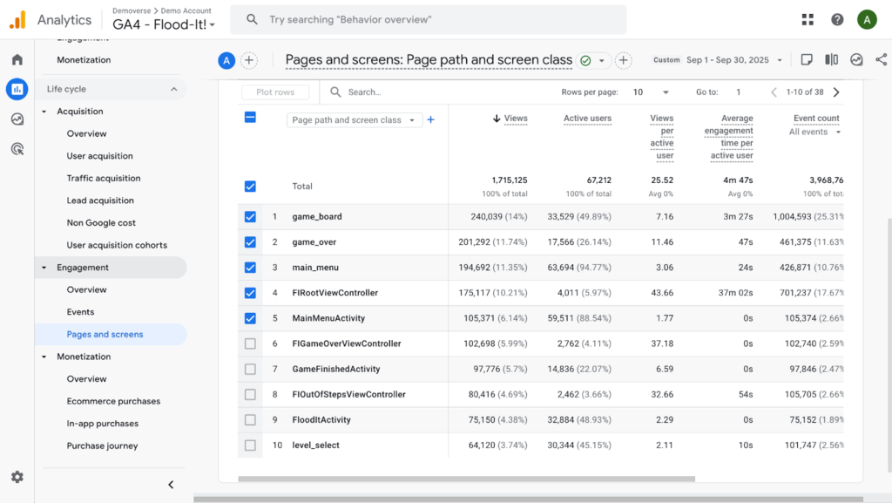The height and width of the screenshot is (503, 892).
Task: Open Admin settings gear icon
Action: click(x=17, y=477)
